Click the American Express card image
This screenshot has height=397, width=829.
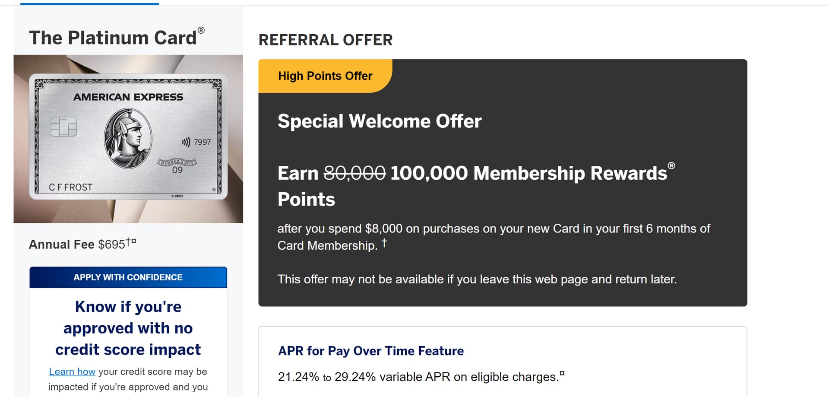[128, 138]
